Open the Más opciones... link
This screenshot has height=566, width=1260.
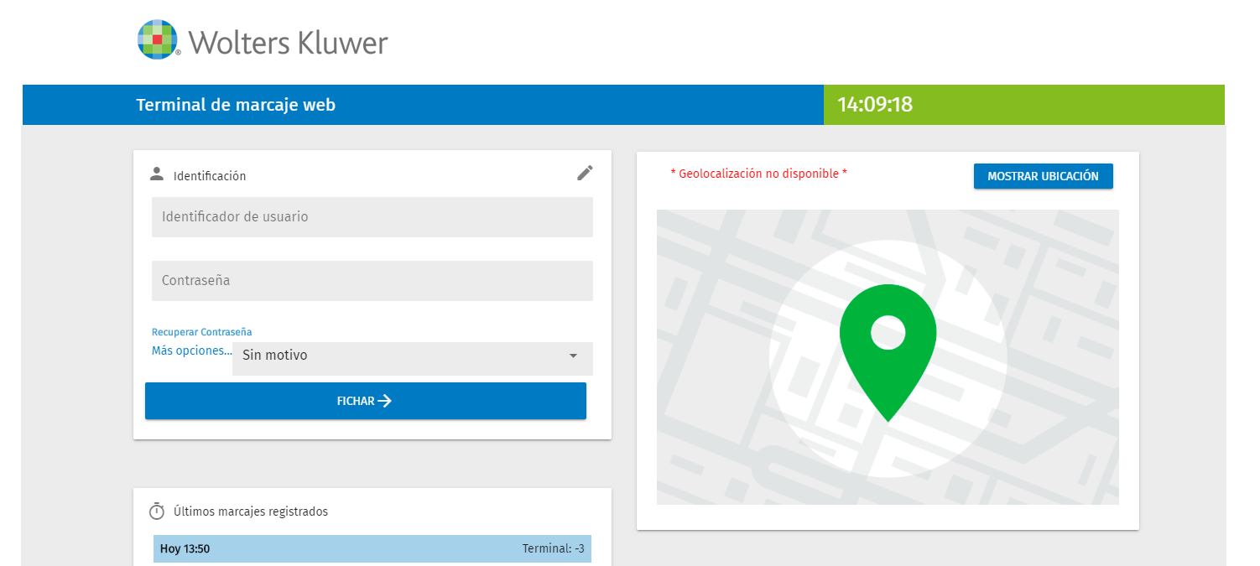(192, 351)
